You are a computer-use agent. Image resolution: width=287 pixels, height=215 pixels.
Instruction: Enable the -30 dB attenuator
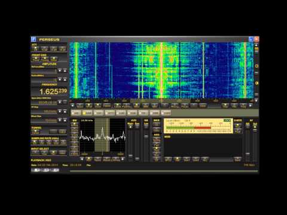[x=62, y=49]
